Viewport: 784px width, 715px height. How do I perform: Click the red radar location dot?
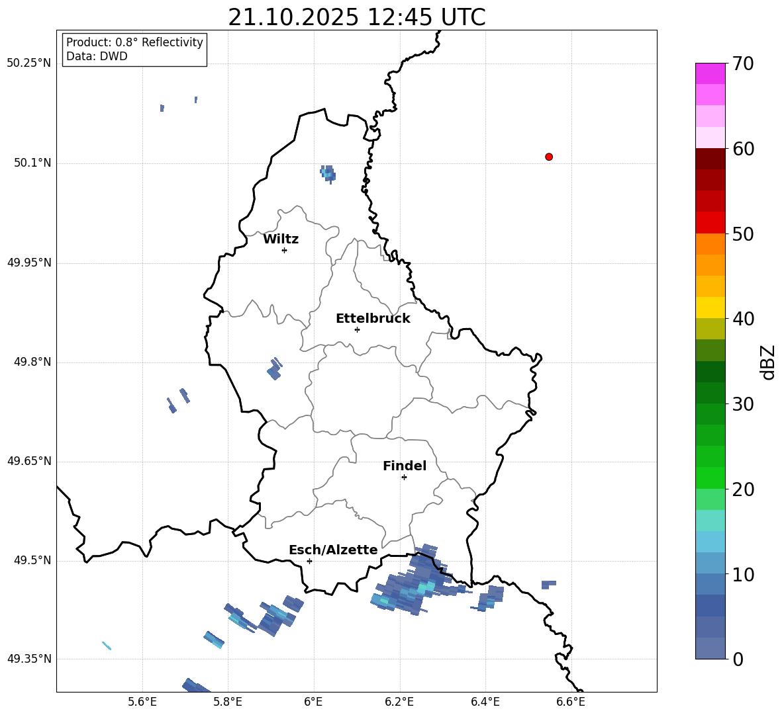coord(548,157)
